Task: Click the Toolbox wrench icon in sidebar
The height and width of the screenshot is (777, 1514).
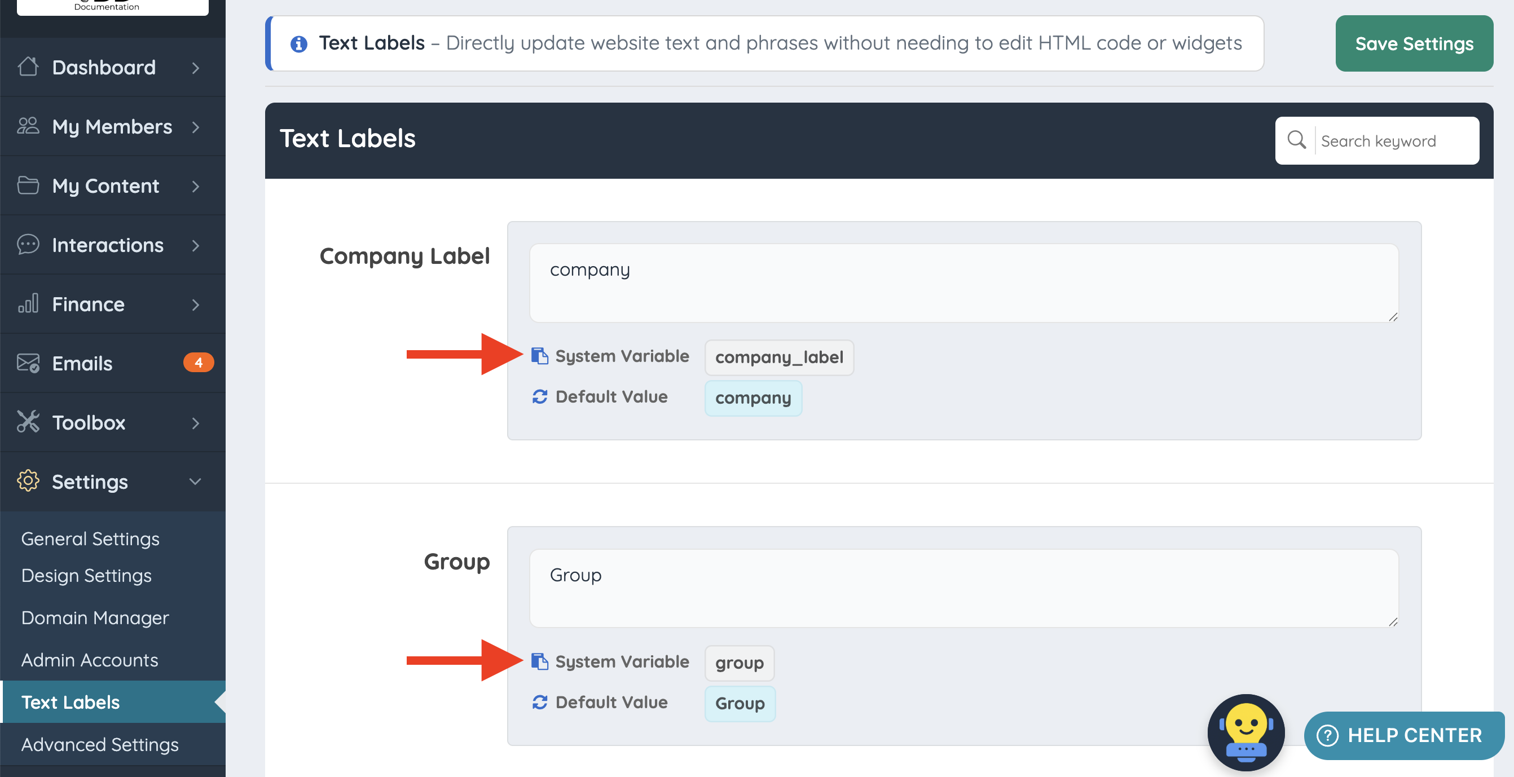Action: [28, 422]
